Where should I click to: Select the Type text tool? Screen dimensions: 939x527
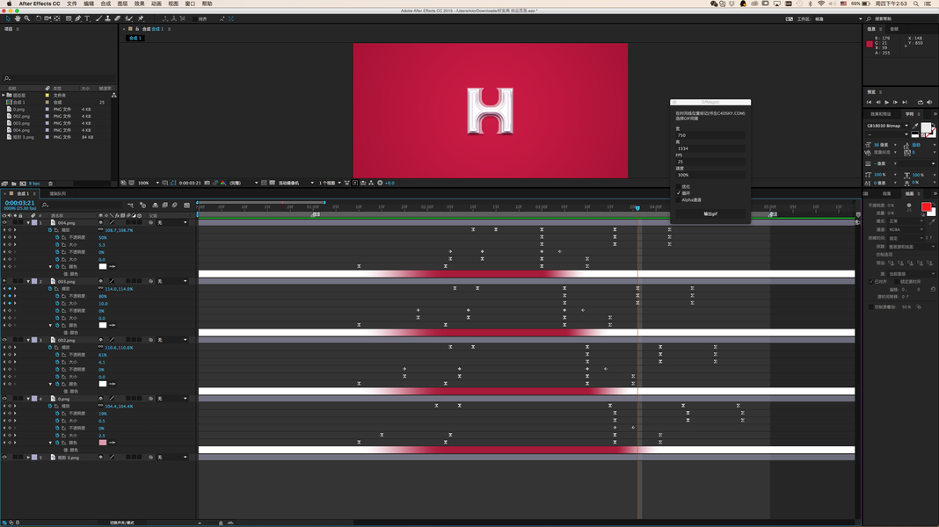point(87,18)
